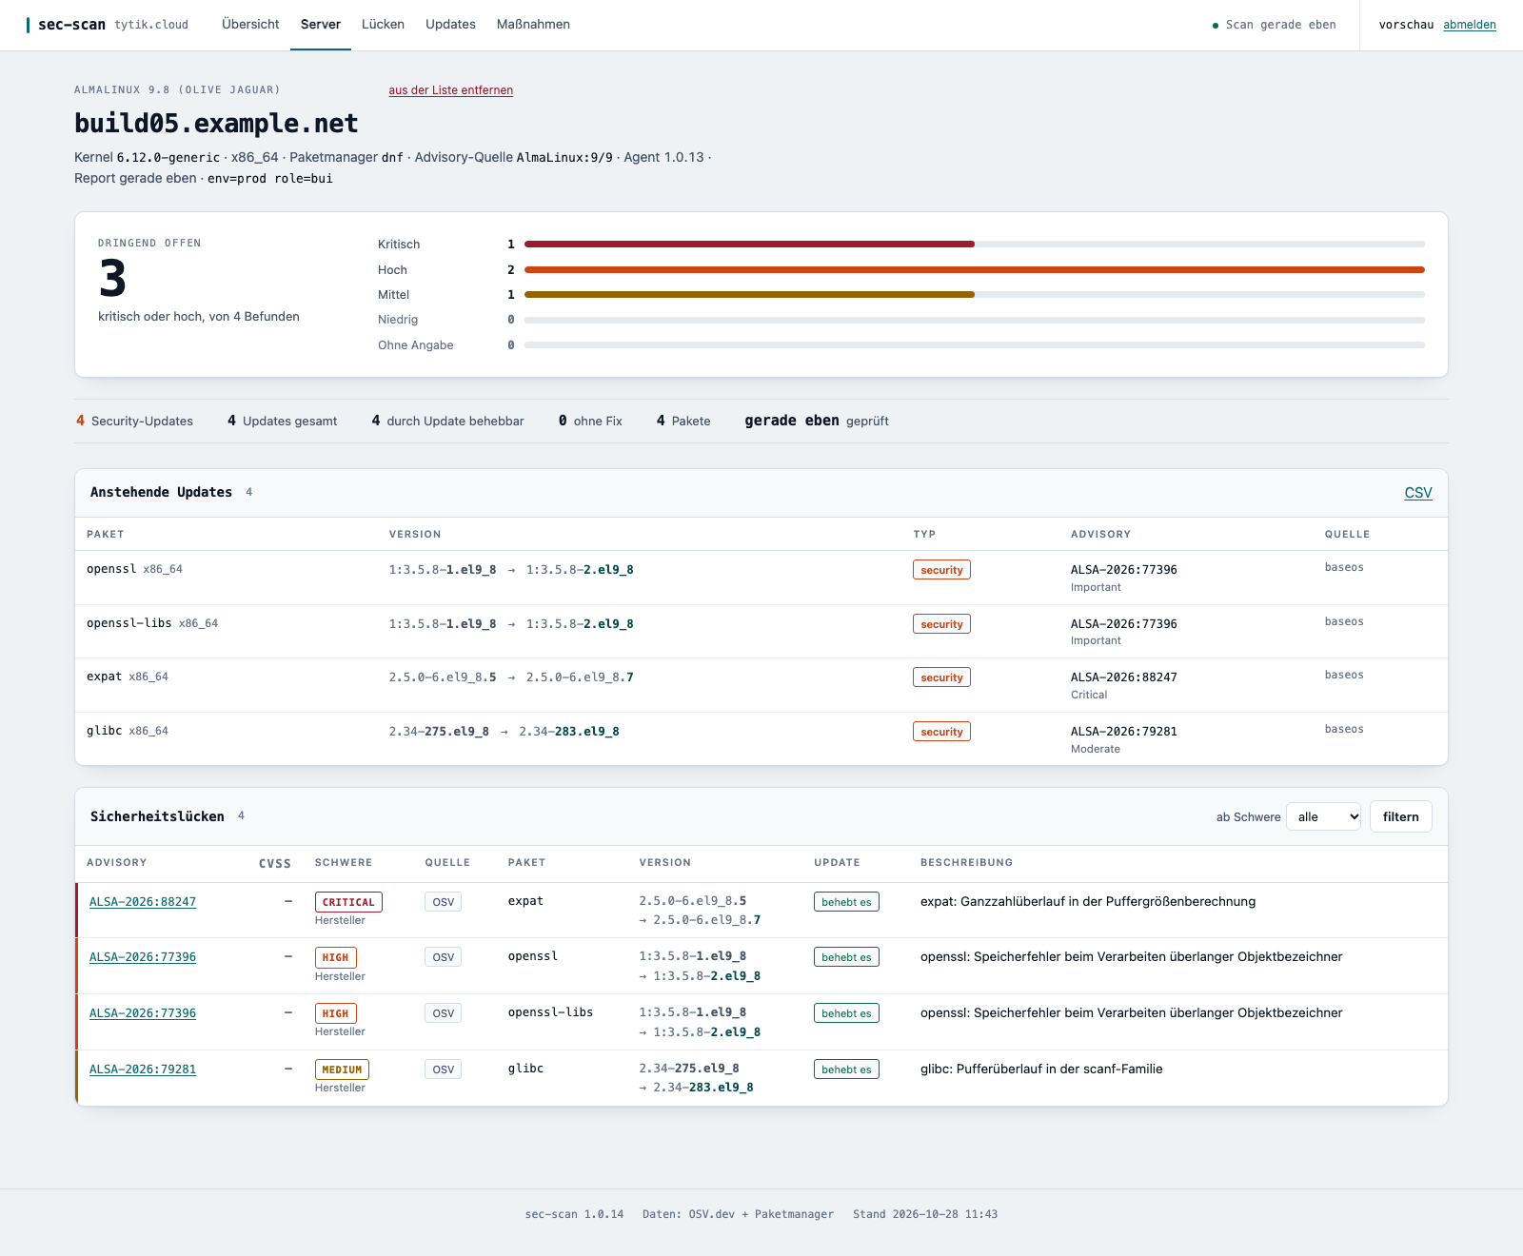Image resolution: width=1523 pixels, height=1256 pixels.
Task: Click the security badge in expat row
Action: point(941,677)
